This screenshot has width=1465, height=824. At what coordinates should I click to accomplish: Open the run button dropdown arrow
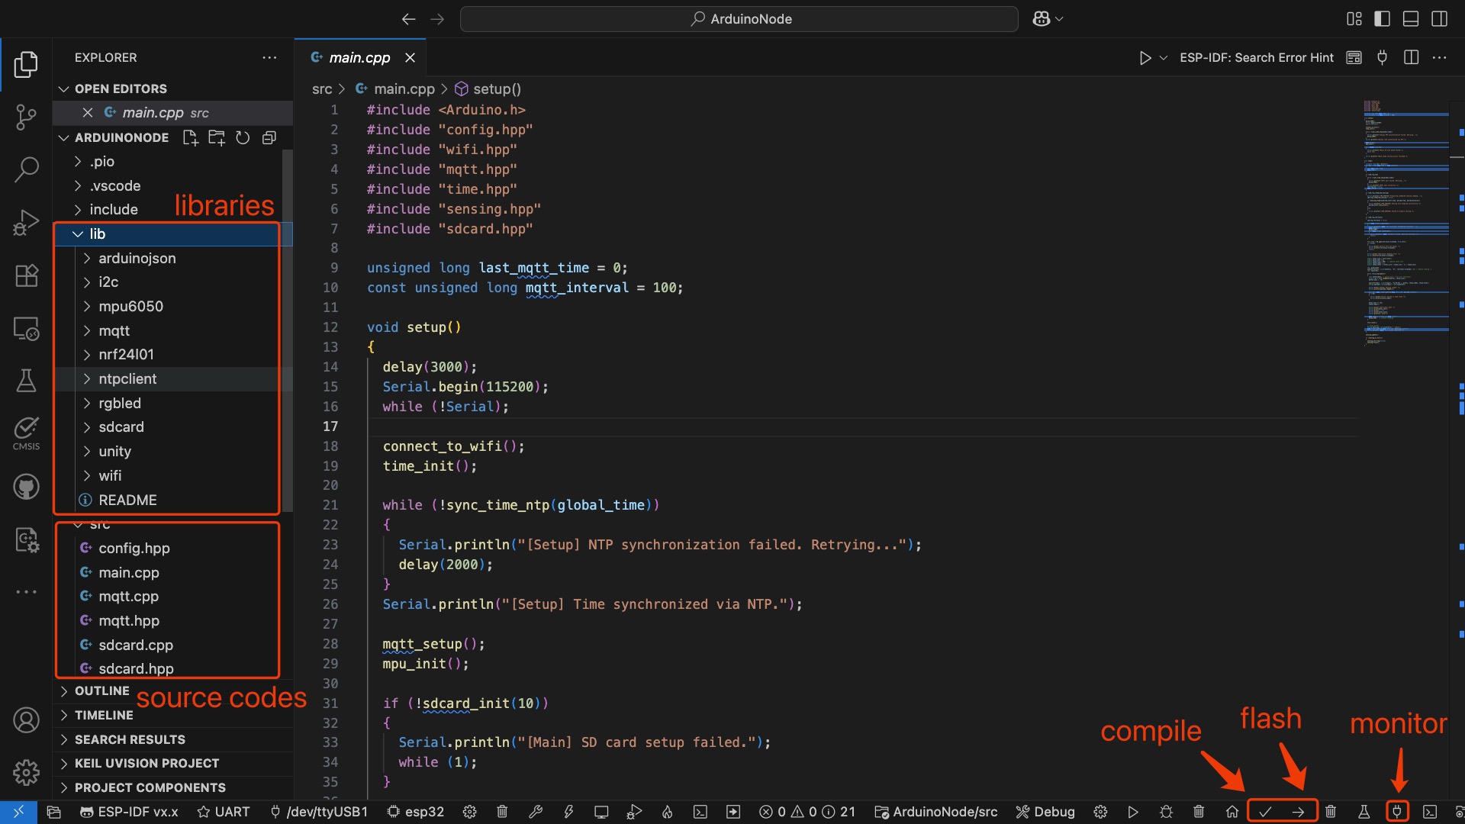coord(1164,58)
